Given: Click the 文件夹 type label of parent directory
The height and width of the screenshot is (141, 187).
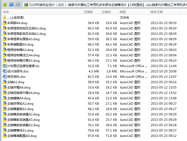Looking at the screenshot, I should 125,18.
